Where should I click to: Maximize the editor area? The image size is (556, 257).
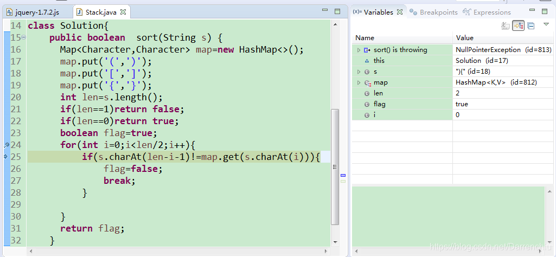coord(337,11)
